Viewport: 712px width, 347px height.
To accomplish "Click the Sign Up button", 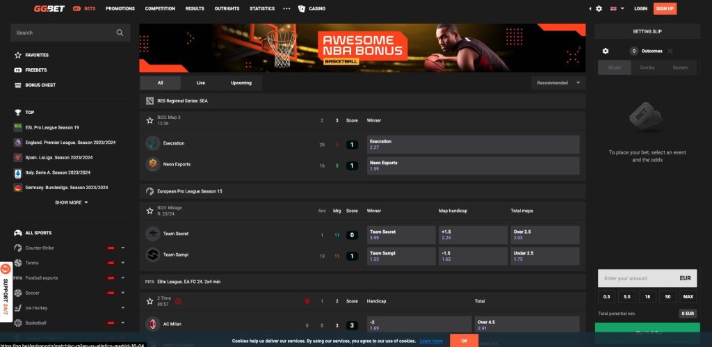I will [x=665, y=8].
